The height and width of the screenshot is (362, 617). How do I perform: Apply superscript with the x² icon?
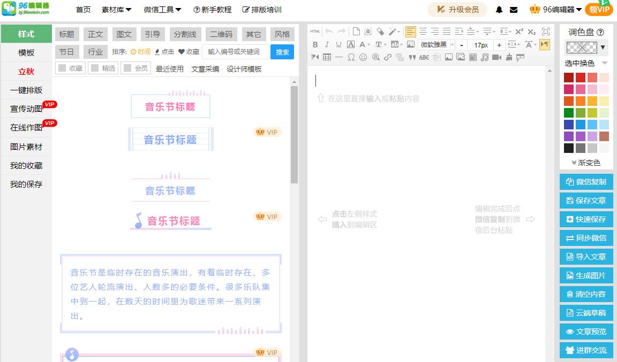(x=518, y=30)
